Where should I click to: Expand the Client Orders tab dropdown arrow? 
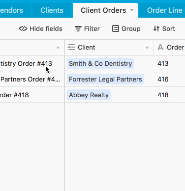(132, 10)
